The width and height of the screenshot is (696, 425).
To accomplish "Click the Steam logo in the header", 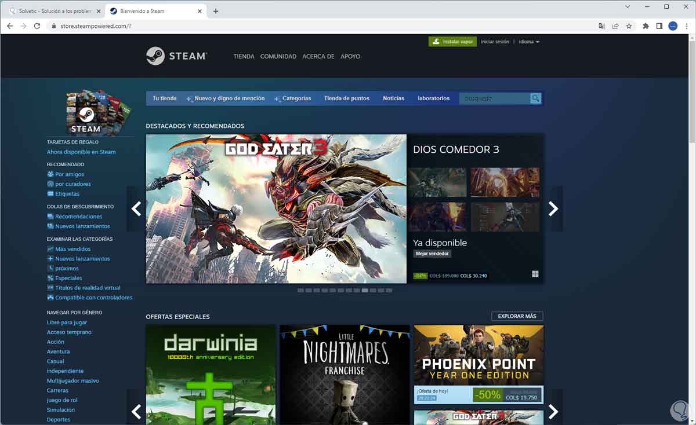I will tap(176, 56).
